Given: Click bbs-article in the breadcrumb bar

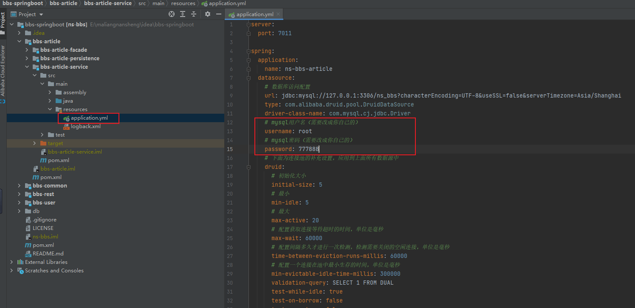Looking at the screenshot, I should tap(63, 3).
